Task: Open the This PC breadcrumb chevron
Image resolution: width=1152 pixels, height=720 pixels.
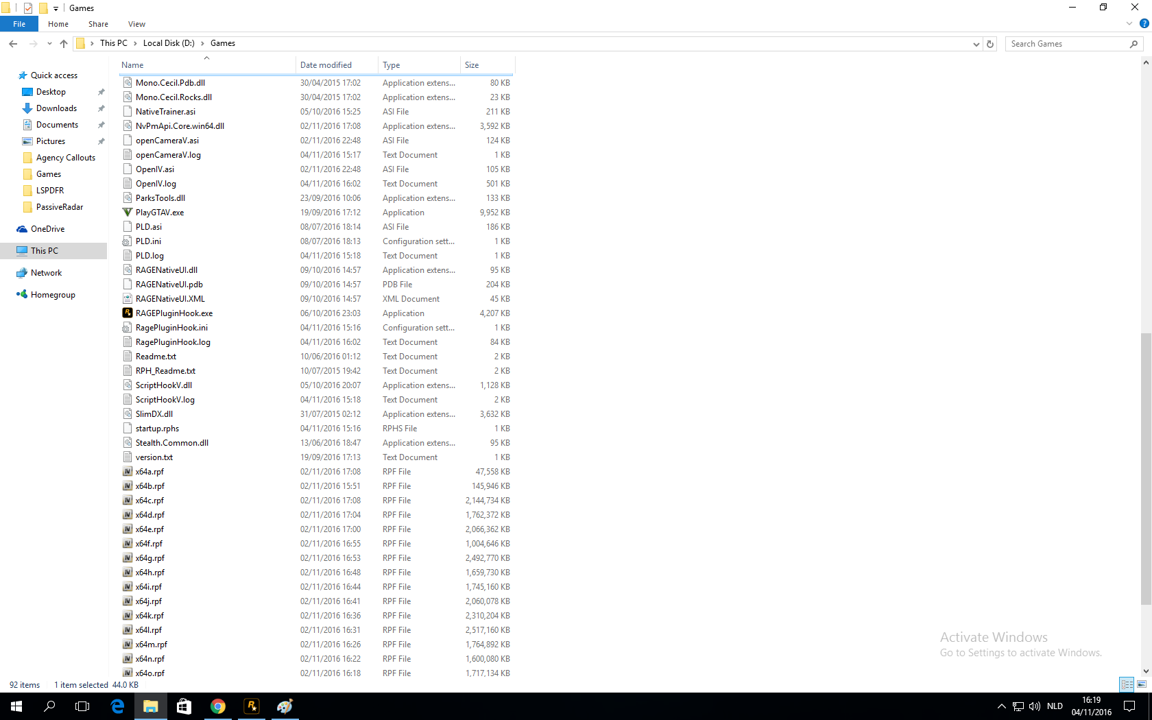Action: point(135,43)
